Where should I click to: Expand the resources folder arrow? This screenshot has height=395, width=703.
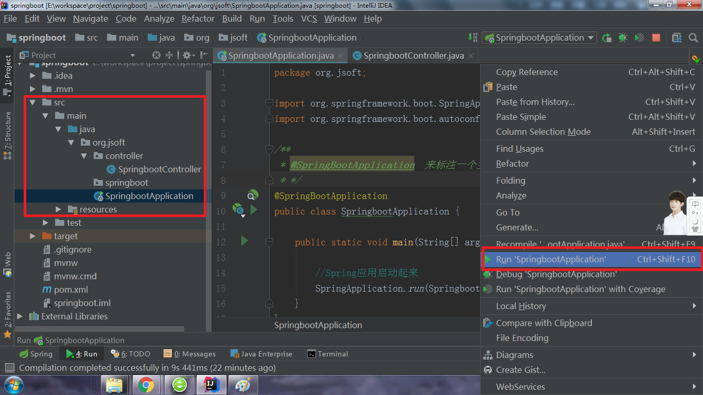pyautogui.click(x=59, y=209)
